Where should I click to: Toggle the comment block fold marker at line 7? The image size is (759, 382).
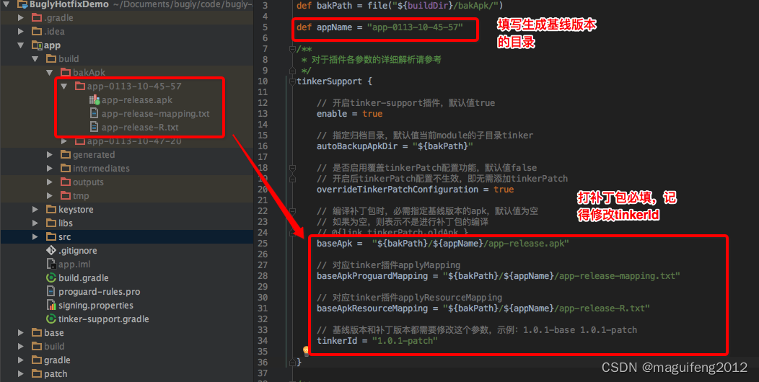292,49
